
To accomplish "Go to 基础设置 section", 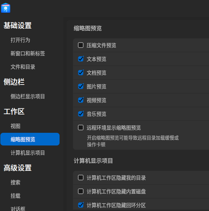I will (18, 25).
